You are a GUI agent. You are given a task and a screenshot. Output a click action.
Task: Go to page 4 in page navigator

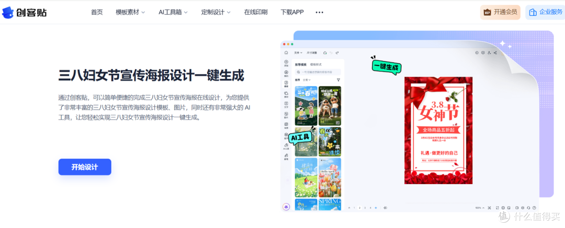click(x=370, y=208)
